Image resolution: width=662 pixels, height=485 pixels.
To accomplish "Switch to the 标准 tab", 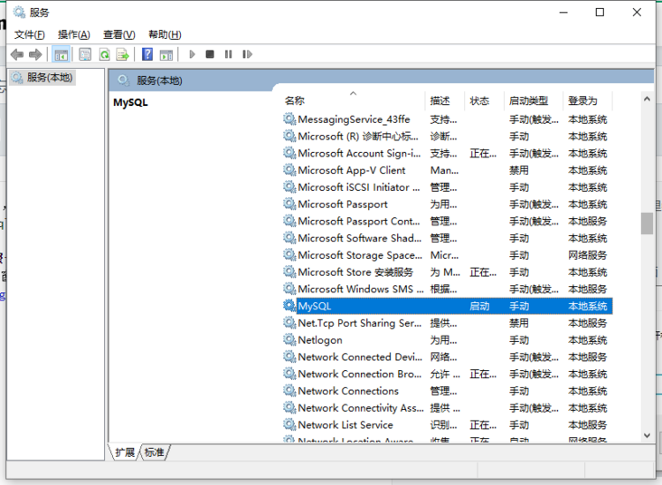I will 154,452.
